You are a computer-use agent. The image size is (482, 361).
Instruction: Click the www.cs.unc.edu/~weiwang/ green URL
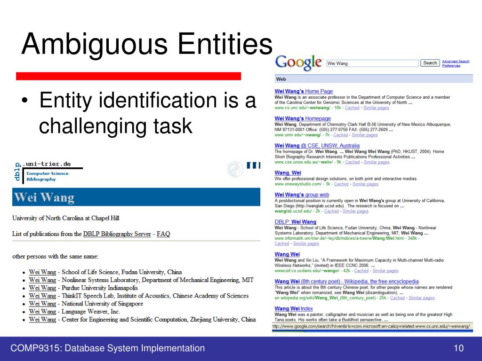click(x=302, y=108)
